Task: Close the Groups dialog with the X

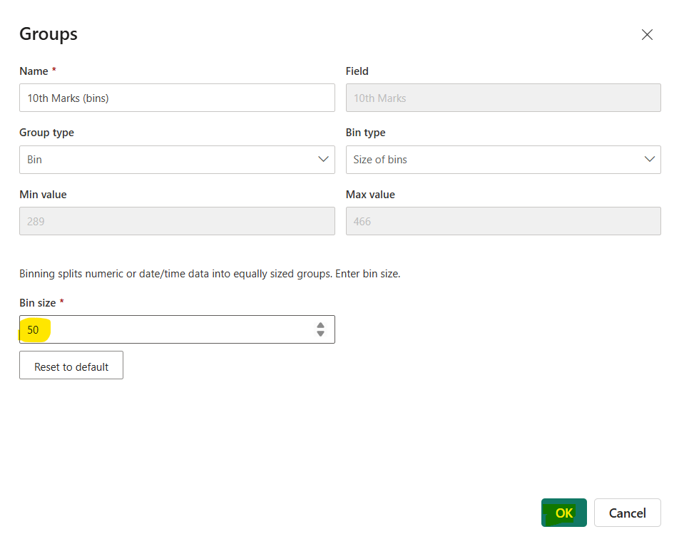Action: pyautogui.click(x=647, y=34)
